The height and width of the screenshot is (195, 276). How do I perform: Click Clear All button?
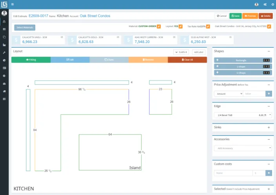187,60
